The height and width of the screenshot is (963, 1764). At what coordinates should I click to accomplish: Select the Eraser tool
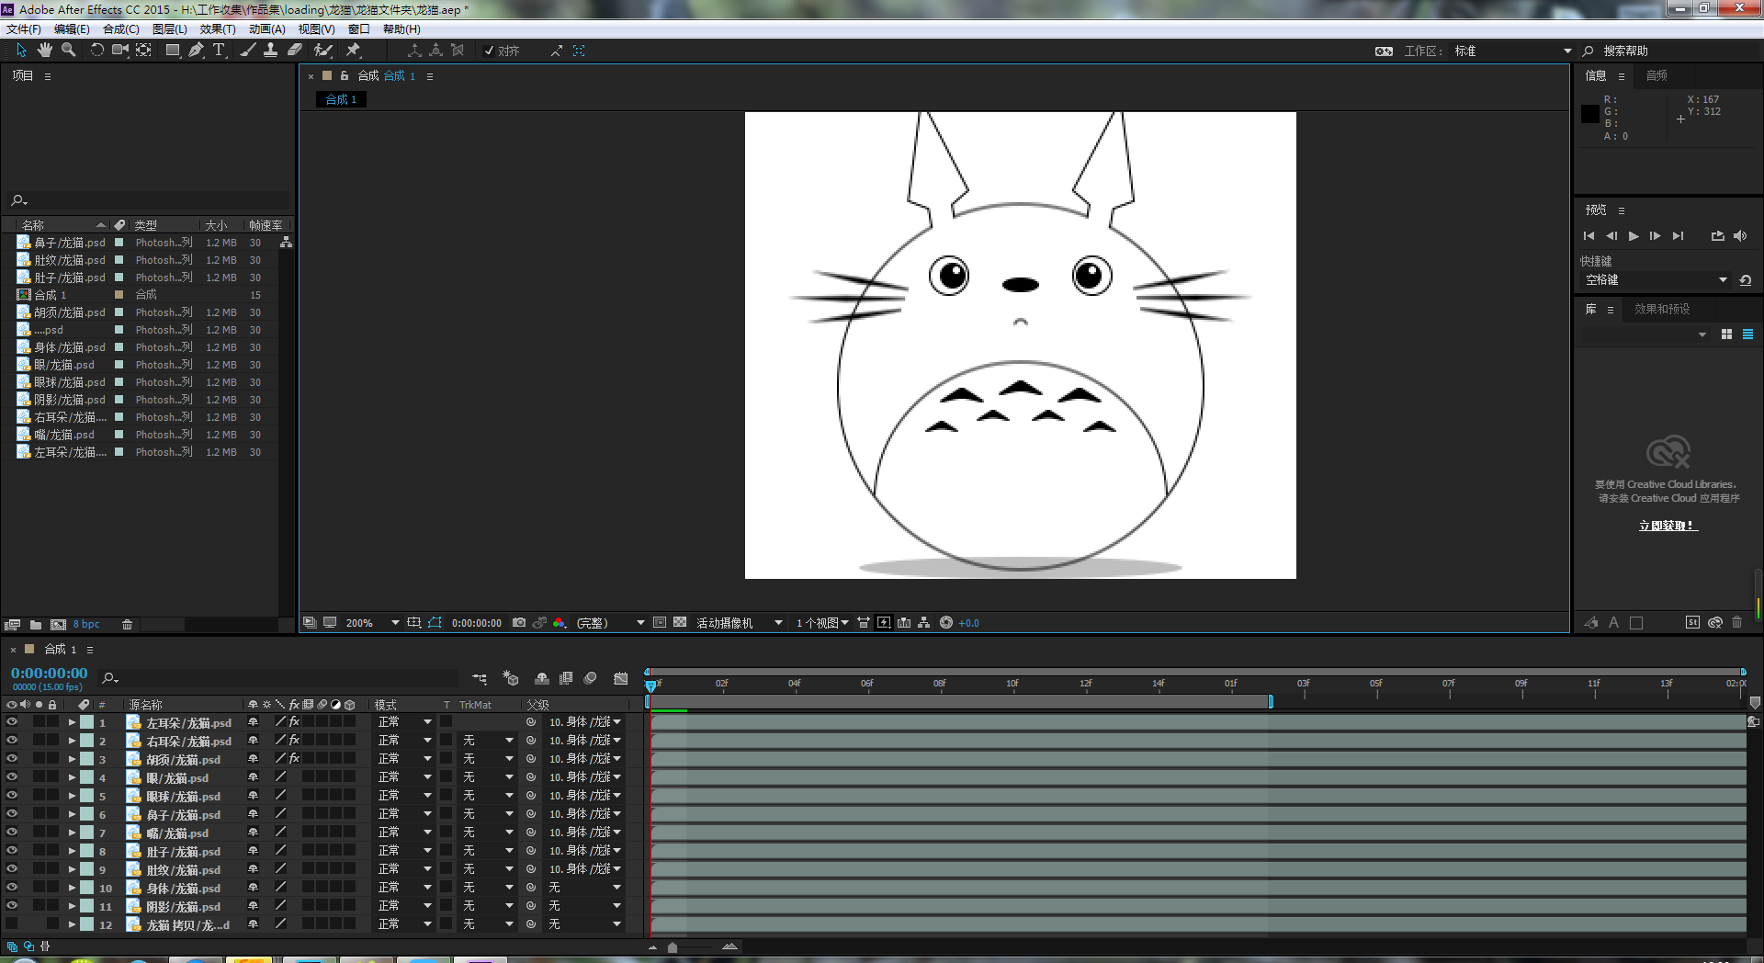295,51
